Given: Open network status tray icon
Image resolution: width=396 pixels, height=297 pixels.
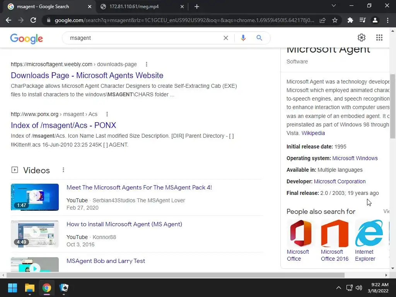Looking at the screenshot, I should [x=349, y=288].
